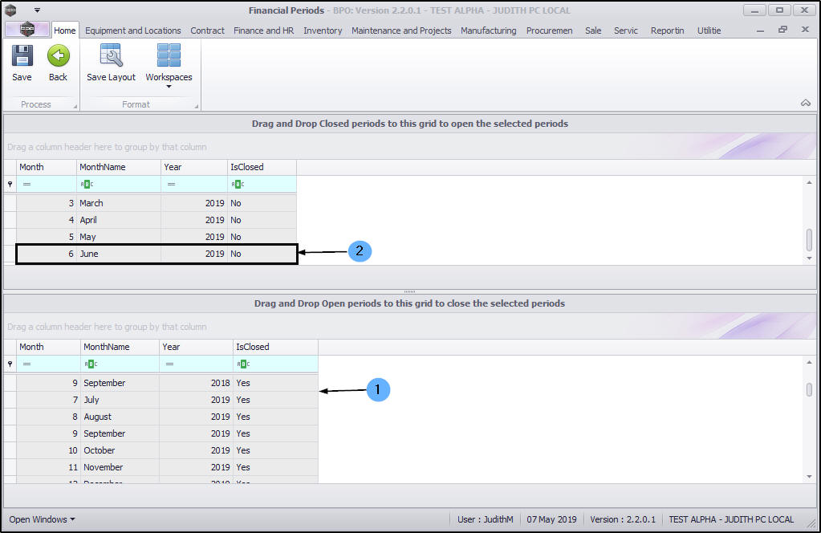This screenshot has height=533, width=821.
Task: Select the May 2019 open period row
Action: [156, 237]
